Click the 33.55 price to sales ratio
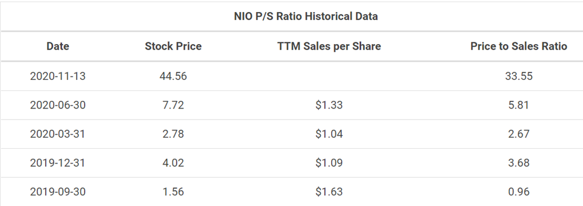 519,76
